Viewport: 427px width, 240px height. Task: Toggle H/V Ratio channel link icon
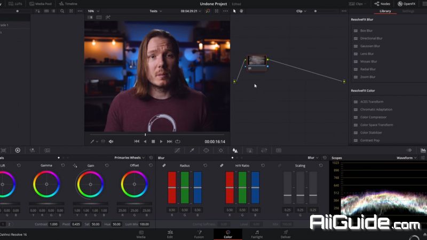[x=222, y=165]
